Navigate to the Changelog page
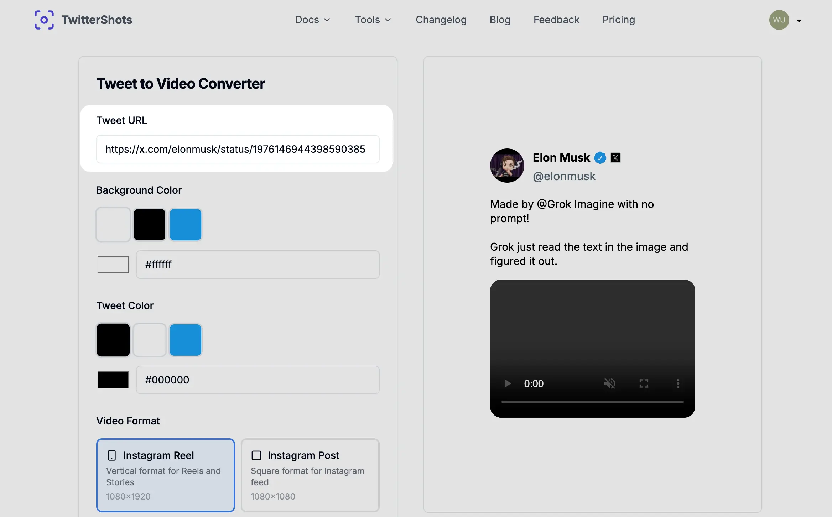Image resolution: width=832 pixels, height=517 pixels. click(441, 20)
